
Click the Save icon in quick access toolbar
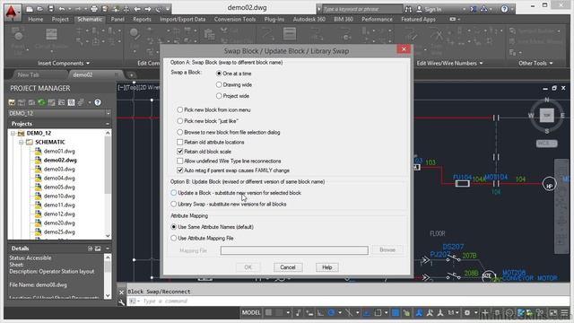pyautogui.click(x=51, y=9)
